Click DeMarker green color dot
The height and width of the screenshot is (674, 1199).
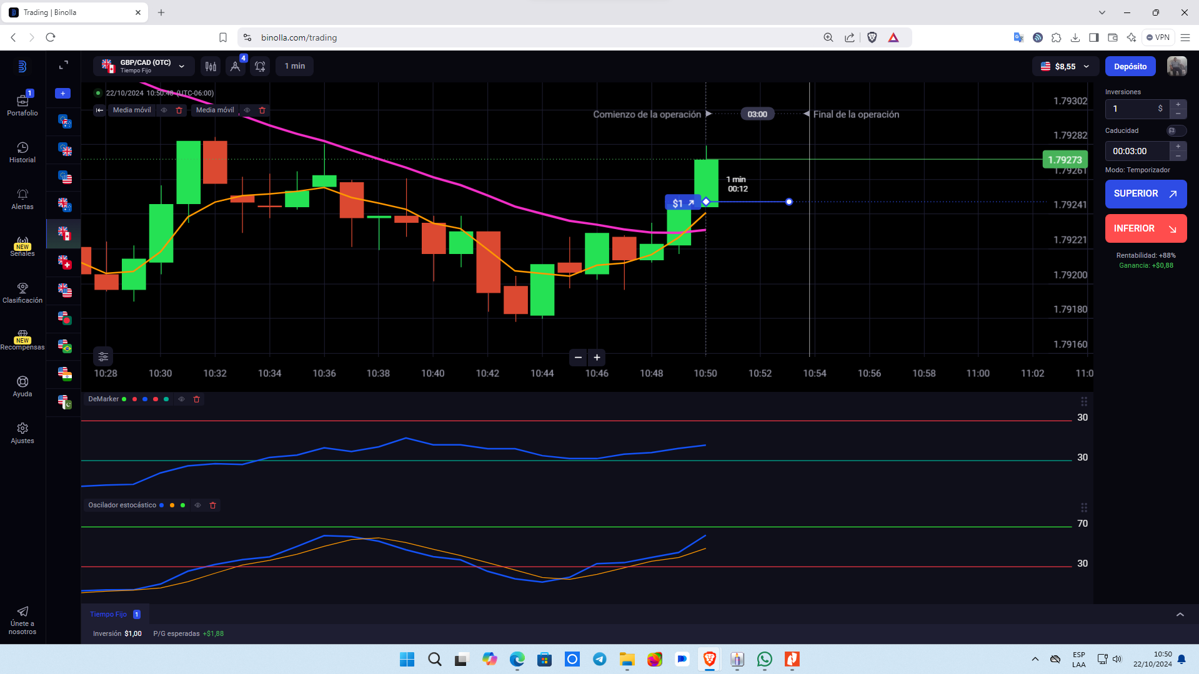tap(124, 399)
